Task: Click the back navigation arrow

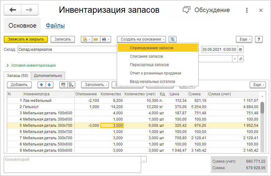Action: coord(13,10)
